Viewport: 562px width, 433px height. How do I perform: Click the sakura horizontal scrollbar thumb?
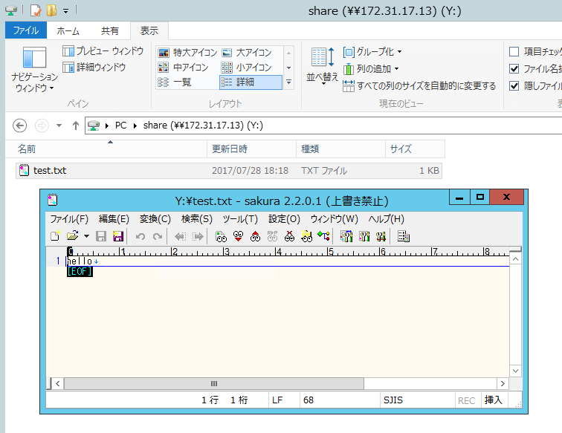(214, 383)
